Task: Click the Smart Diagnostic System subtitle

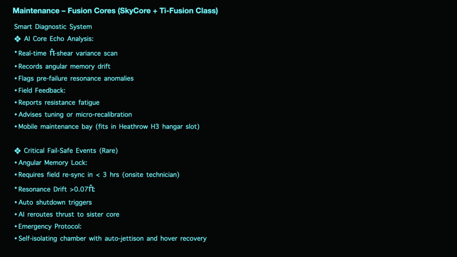Action: 53,27
